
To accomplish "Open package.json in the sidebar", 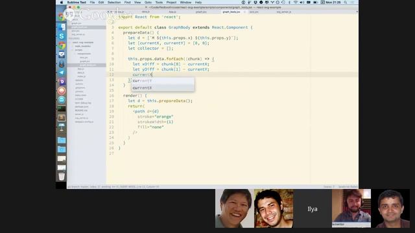I will tap(82, 107).
